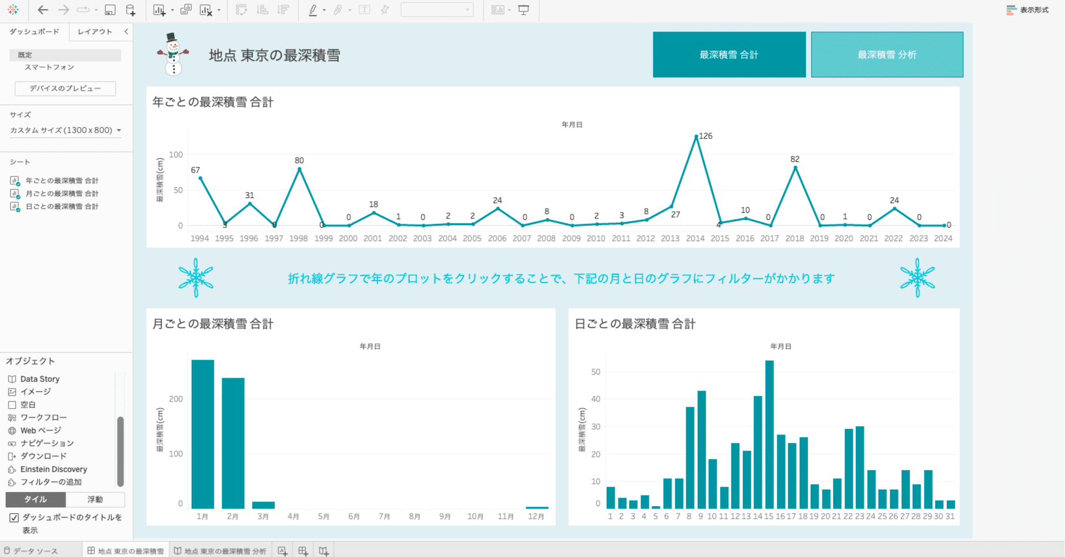1065x557 pixels.
Task: Click the Tableau logo start icon
Action: [13, 10]
